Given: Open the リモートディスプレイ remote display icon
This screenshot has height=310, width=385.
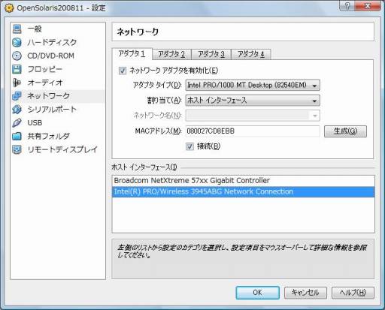Looking at the screenshot, I should (x=17, y=149).
